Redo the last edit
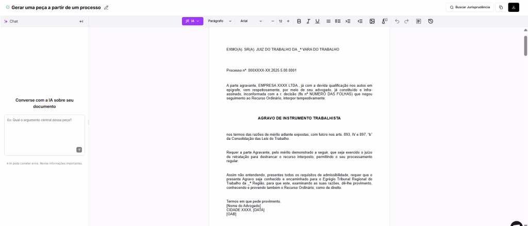 [x=406, y=21]
